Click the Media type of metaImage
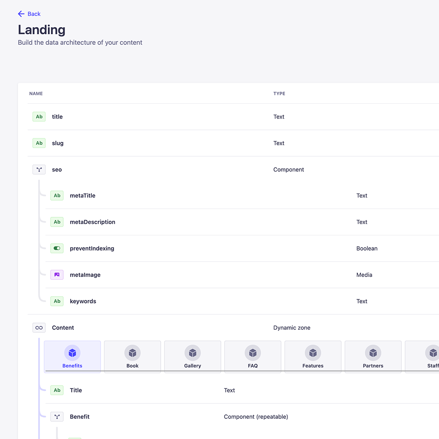This screenshot has height=439, width=439. (x=364, y=275)
